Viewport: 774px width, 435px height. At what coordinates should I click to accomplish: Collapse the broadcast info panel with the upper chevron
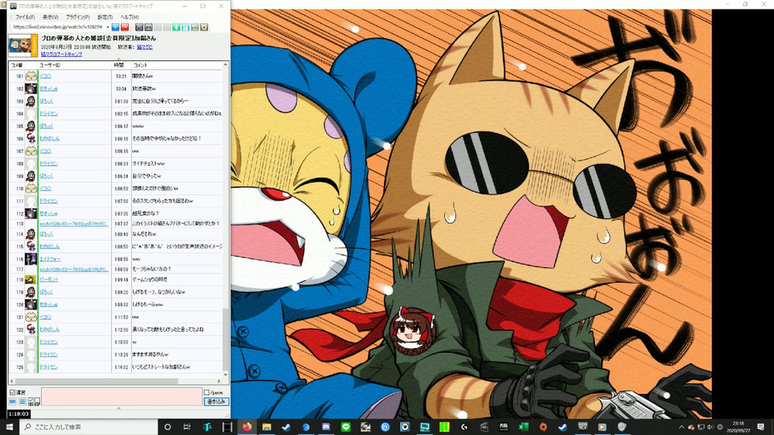(x=119, y=59)
